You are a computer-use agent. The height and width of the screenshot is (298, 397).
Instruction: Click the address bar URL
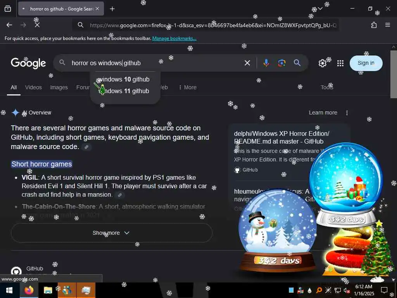click(213, 25)
